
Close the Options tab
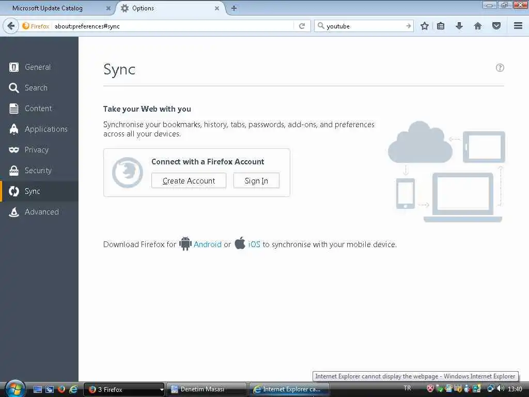point(217,8)
